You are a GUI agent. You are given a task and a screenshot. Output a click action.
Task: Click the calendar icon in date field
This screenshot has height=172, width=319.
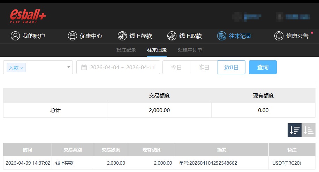[84, 67]
